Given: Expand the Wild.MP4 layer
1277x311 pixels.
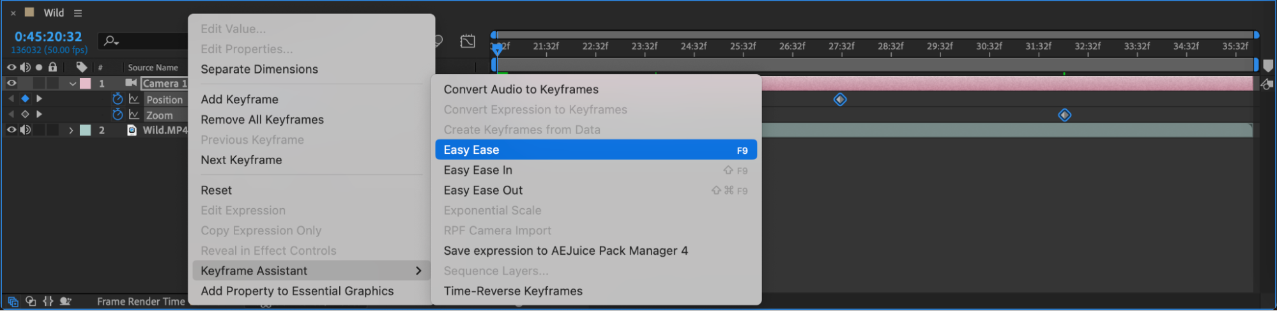Looking at the screenshot, I should pos(71,130).
